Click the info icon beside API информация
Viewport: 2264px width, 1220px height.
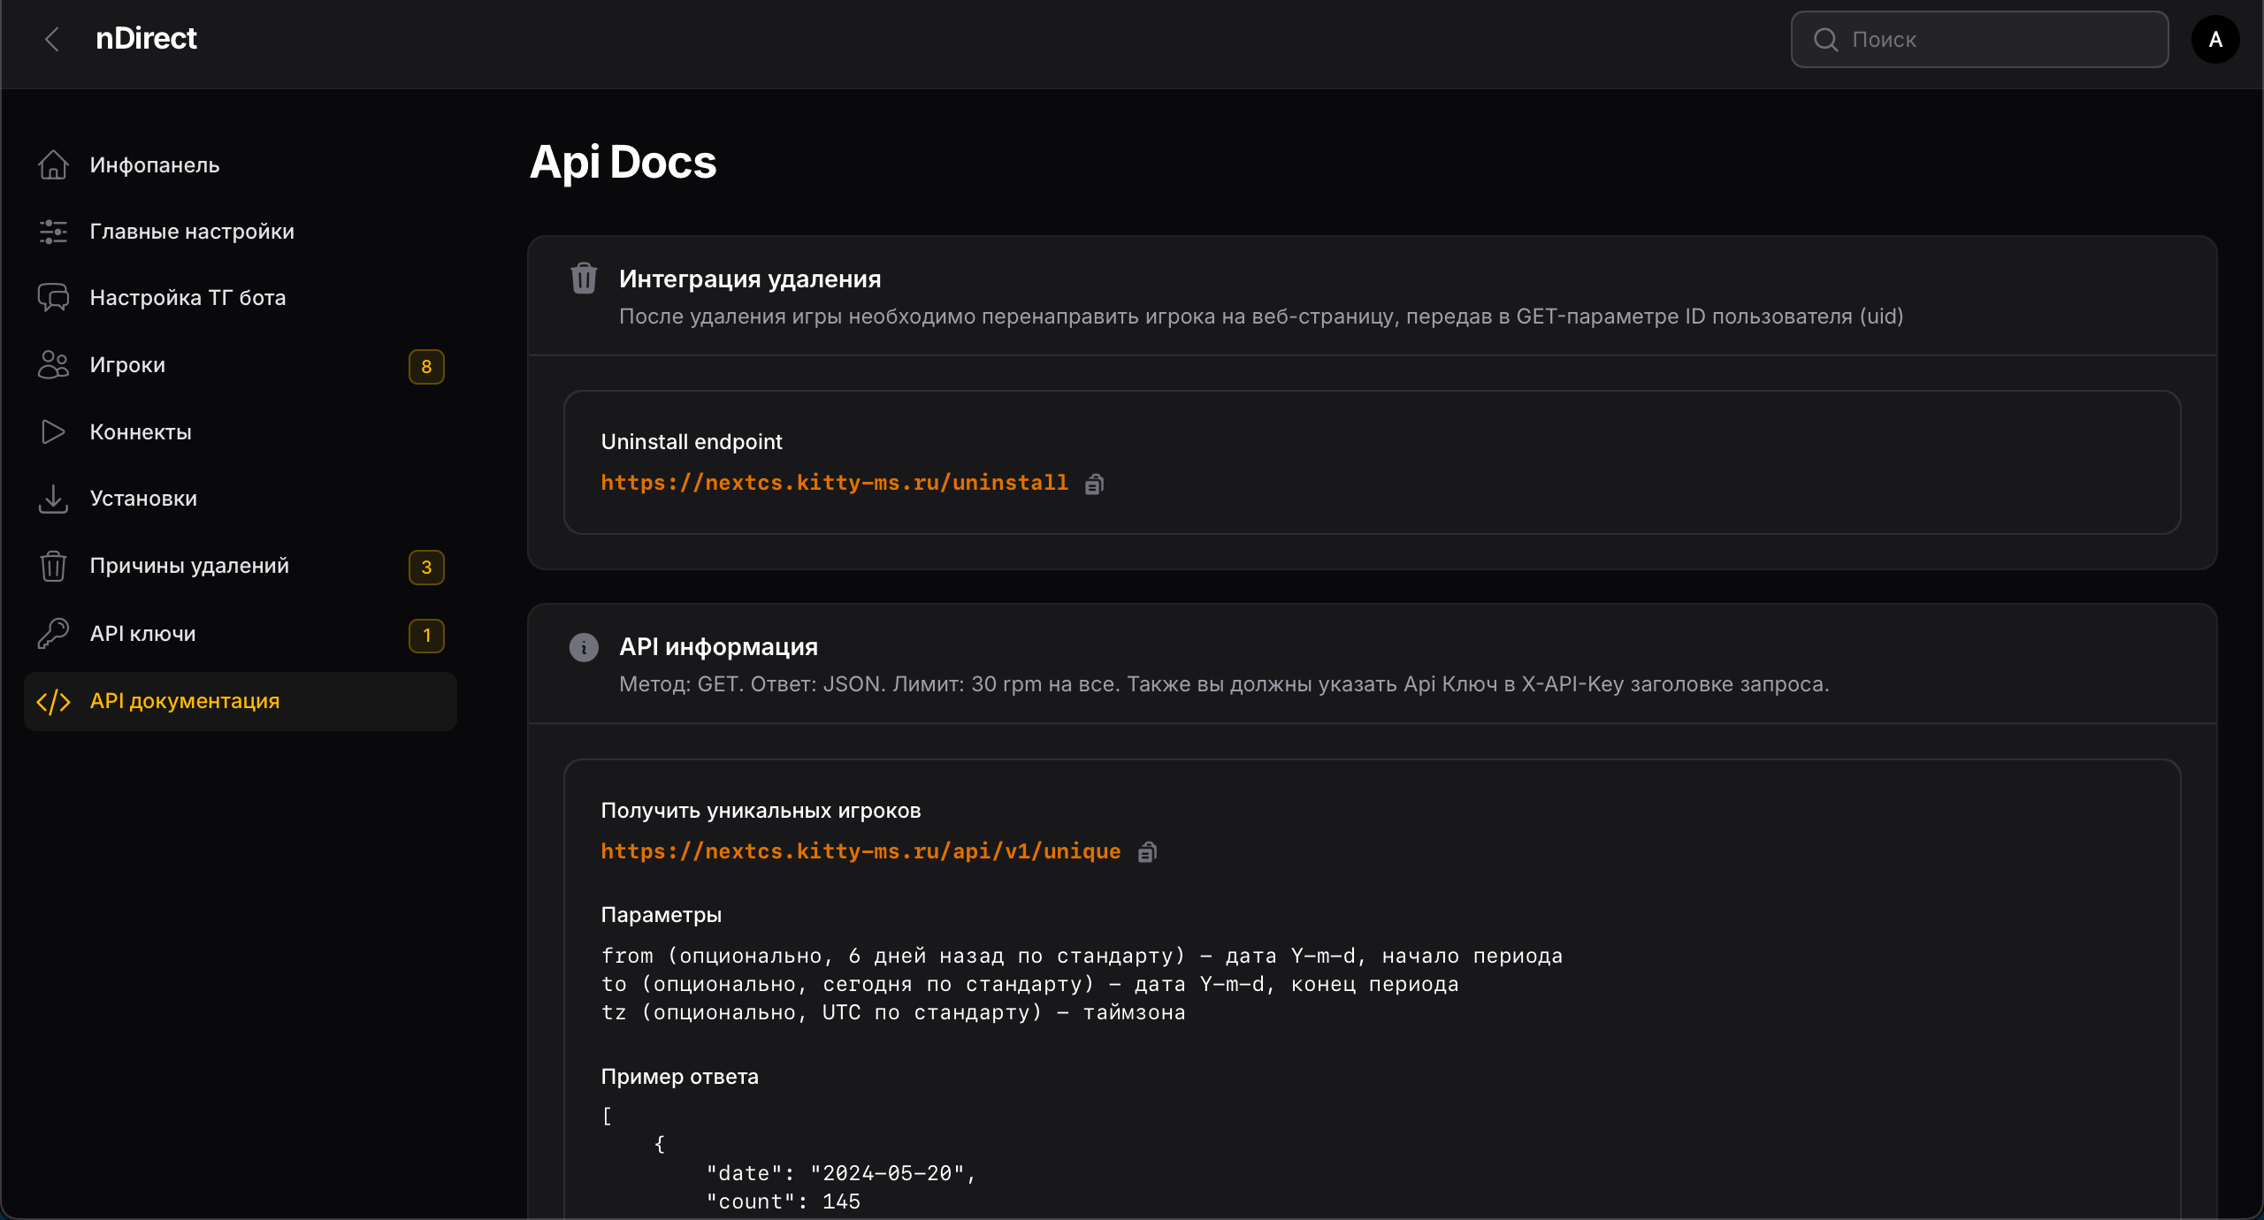click(x=584, y=647)
